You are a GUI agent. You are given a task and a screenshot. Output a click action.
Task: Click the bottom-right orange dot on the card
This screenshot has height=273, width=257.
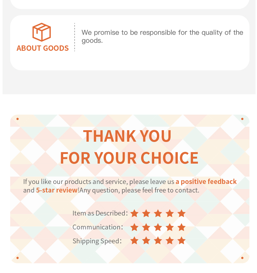242,258
